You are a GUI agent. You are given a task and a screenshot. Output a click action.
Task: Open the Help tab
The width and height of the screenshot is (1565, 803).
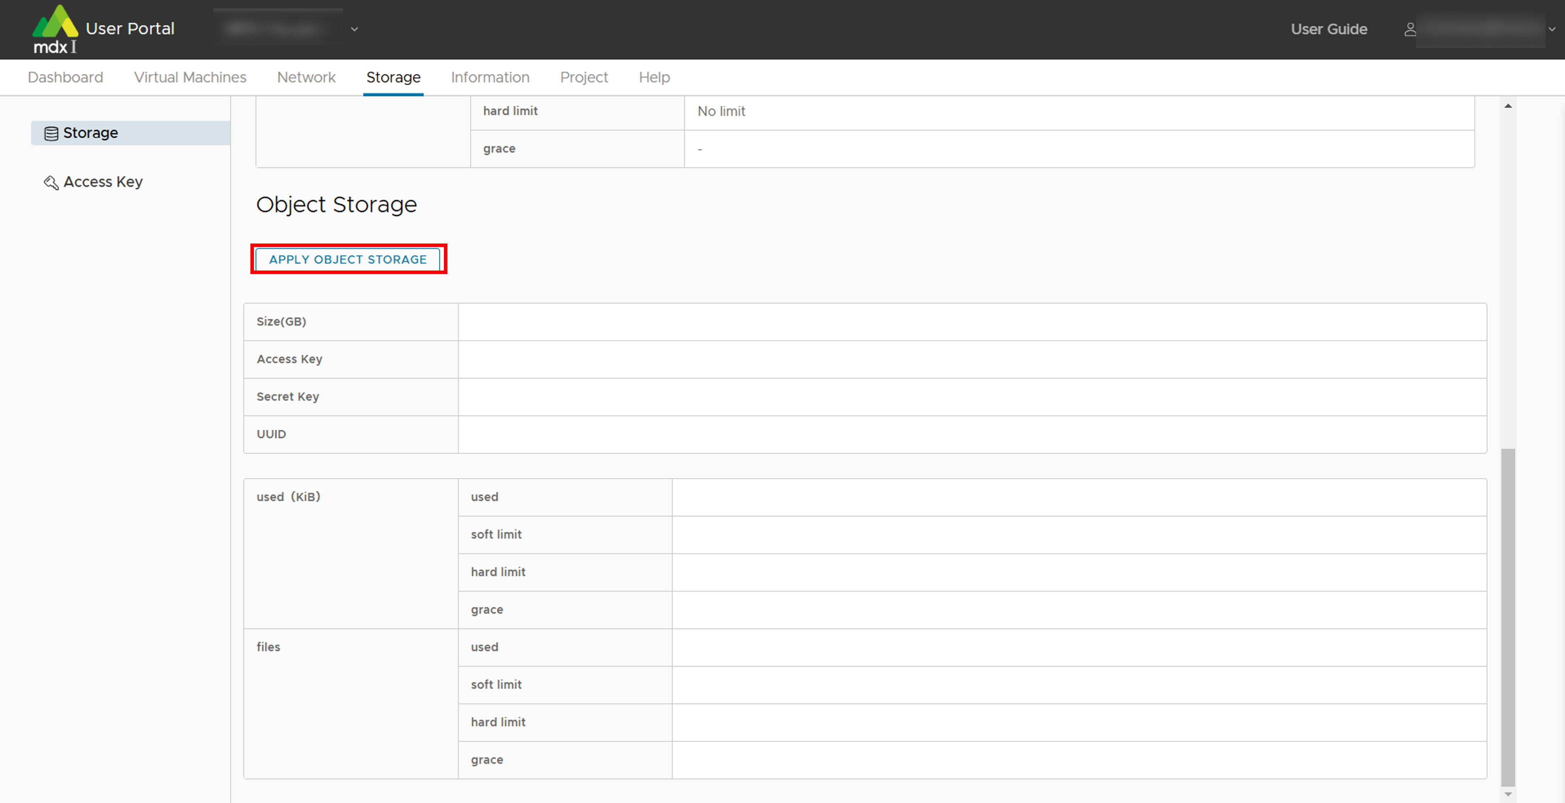[x=654, y=78]
